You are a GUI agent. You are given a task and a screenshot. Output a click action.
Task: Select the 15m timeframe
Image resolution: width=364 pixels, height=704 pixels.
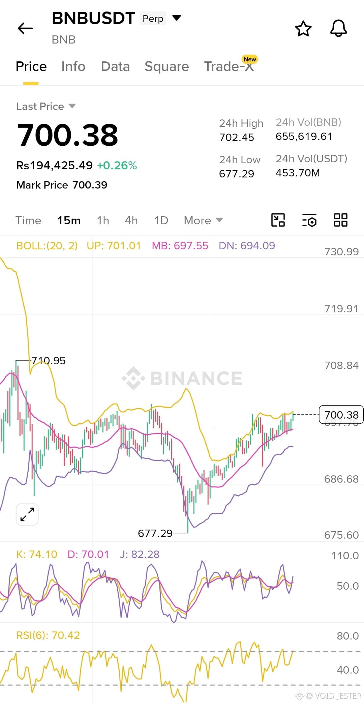[69, 221]
